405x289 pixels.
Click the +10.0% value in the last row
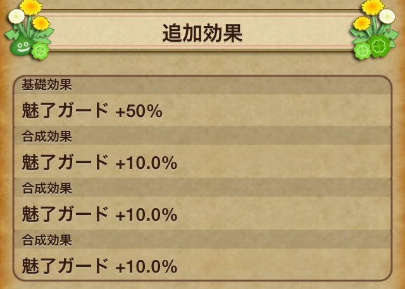point(146,266)
